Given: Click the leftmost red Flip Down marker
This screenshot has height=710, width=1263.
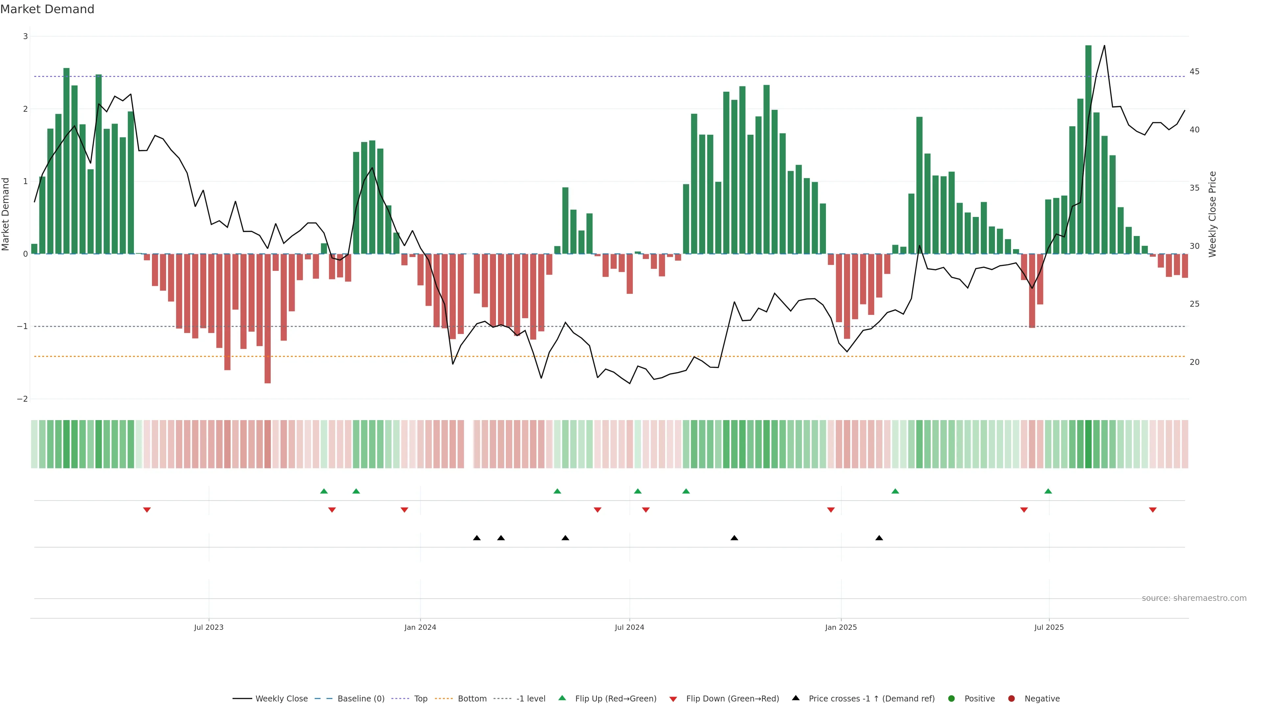Looking at the screenshot, I should 147,510.
